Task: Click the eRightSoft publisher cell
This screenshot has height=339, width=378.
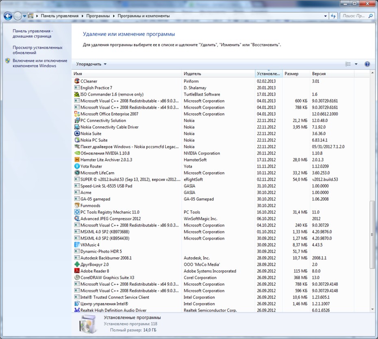Action: [193, 179]
